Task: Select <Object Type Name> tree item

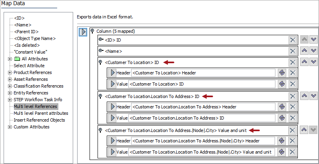Action: pos(35,38)
